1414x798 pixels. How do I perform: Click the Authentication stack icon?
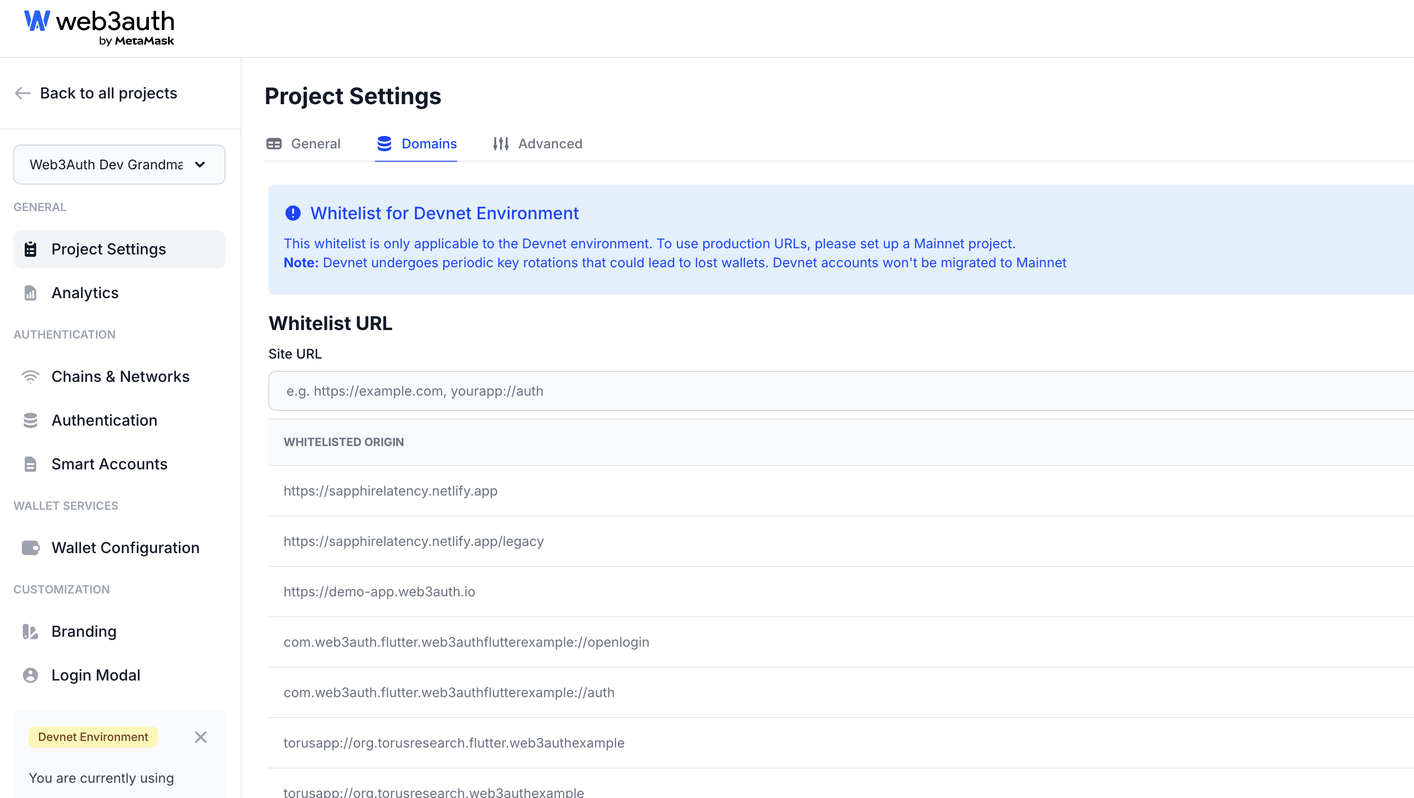31,420
